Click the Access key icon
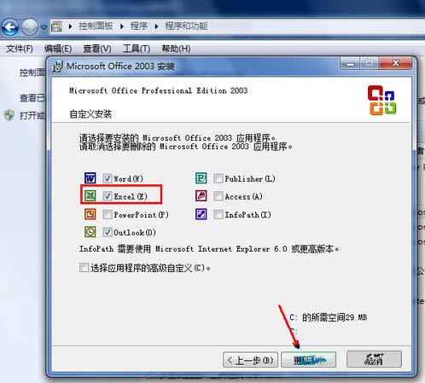Image resolution: width=425 pixels, height=383 pixels. 201,196
